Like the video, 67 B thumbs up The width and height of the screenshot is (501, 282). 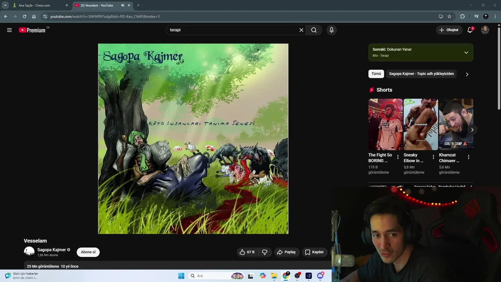coord(247,252)
